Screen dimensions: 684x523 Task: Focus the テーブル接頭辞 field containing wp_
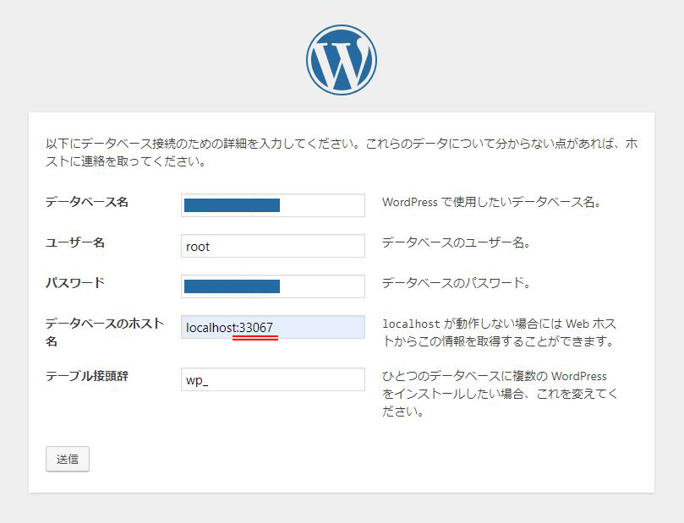click(272, 379)
